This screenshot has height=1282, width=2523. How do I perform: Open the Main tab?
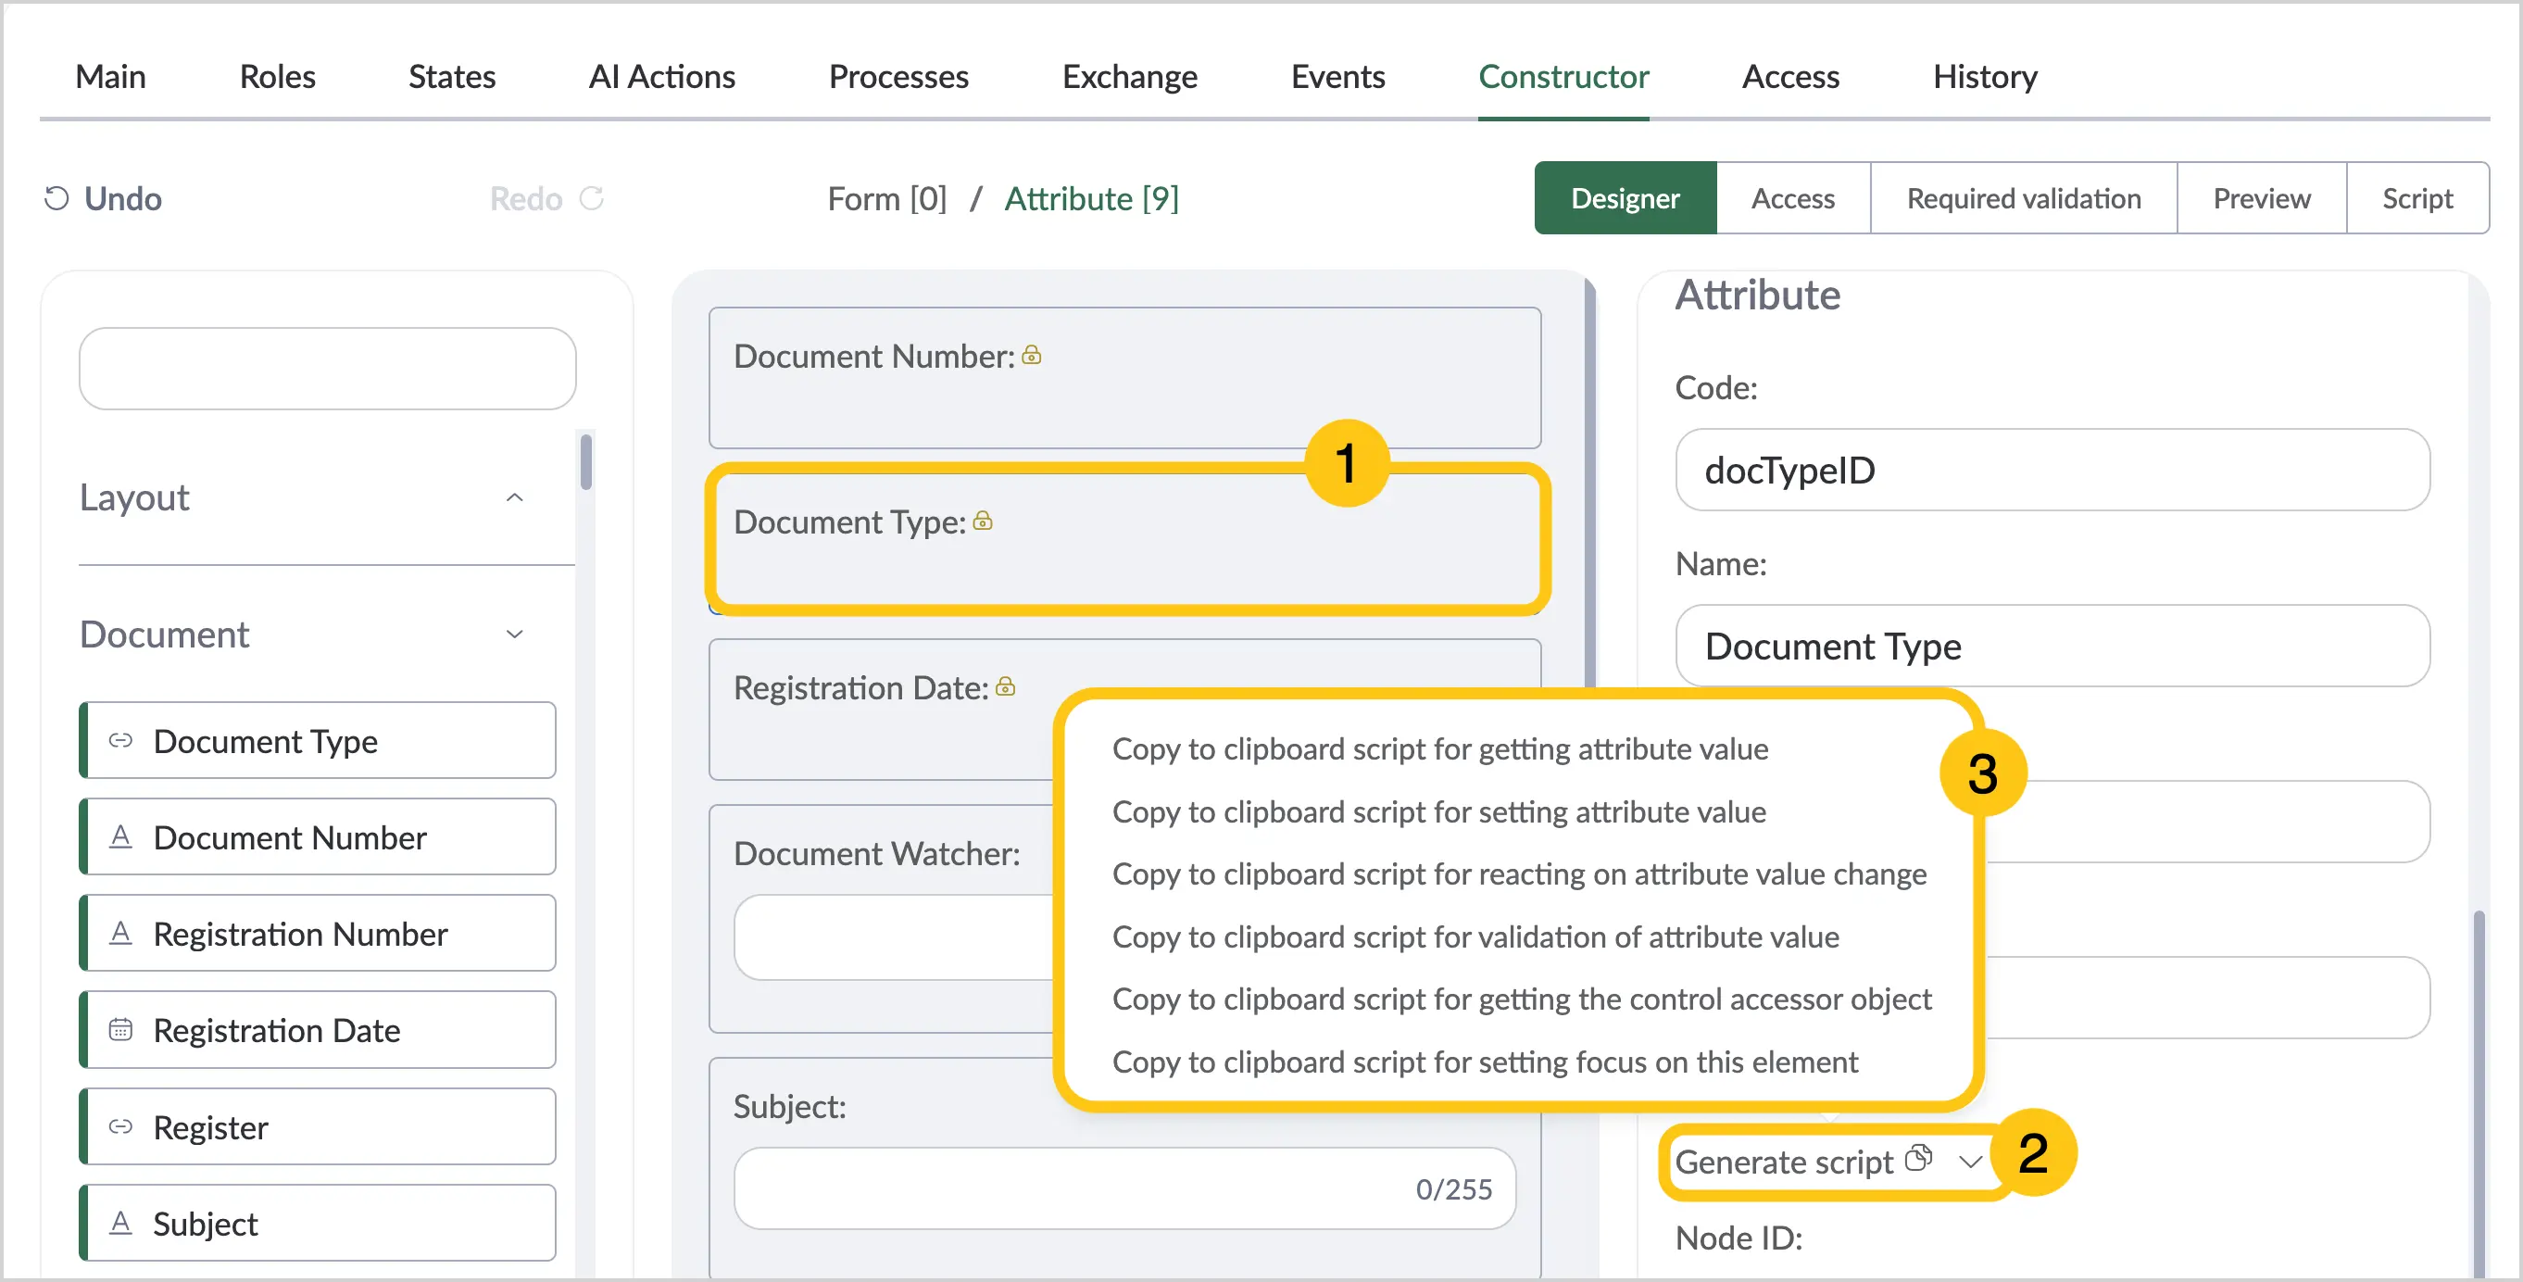(110, 76)
